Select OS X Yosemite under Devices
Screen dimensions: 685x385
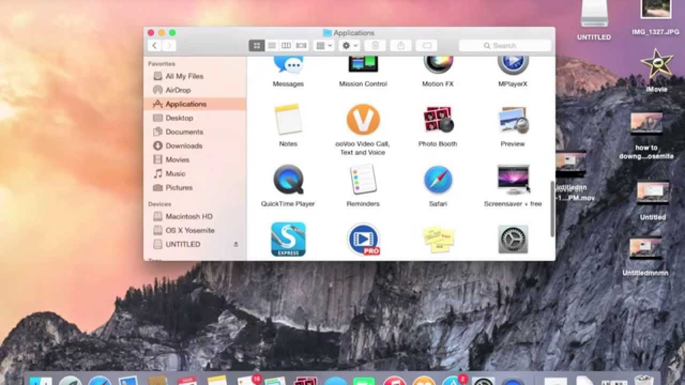[x=195, y=230]
